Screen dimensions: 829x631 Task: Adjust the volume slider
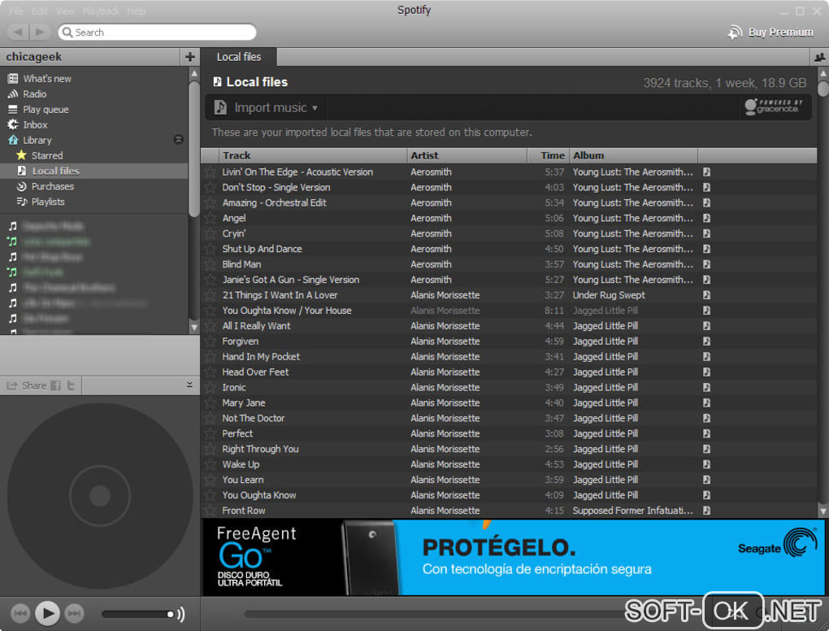click(137, 614)
